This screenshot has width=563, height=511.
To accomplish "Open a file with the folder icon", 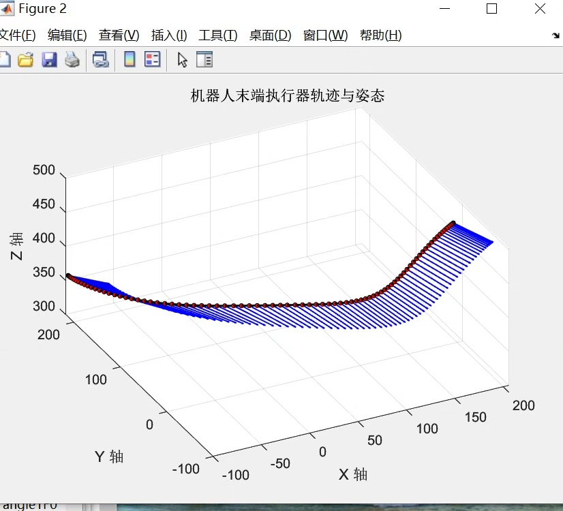I will (25, 59).
